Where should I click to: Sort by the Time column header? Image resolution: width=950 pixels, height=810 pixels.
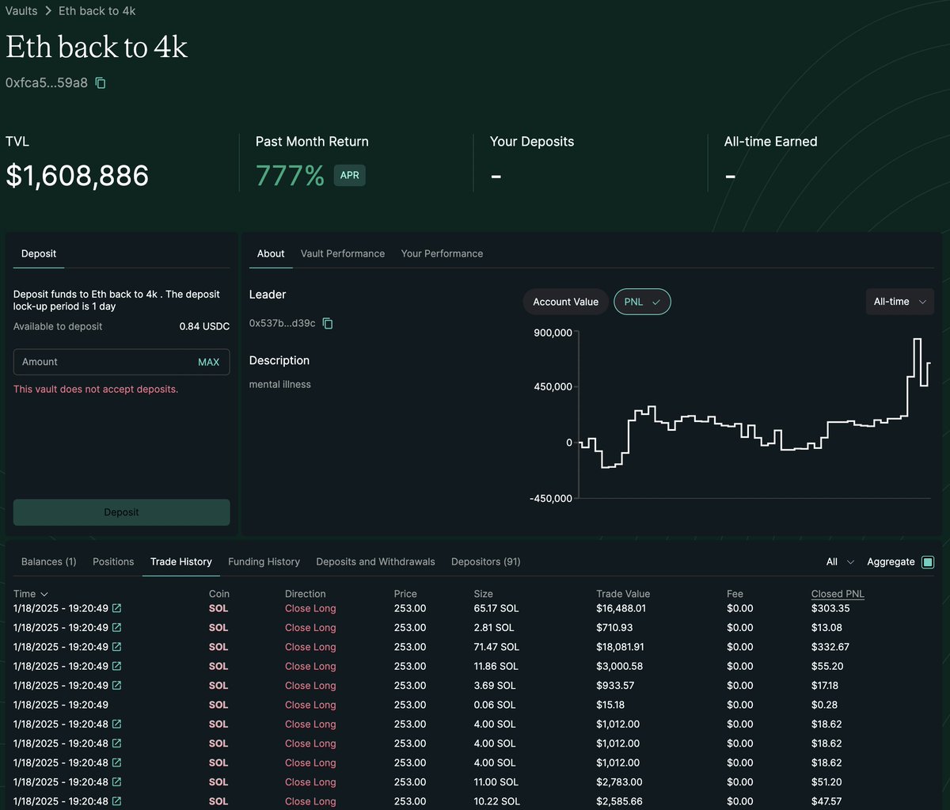click(x=31, y=594)
